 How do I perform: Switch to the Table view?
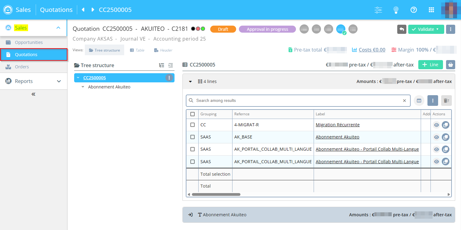point(137,50)
